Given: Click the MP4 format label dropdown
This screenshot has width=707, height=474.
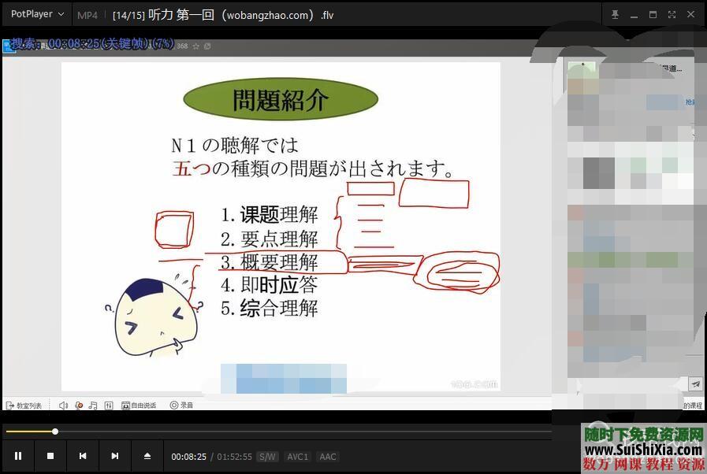Looking at the screenshot, I should [x=86, y=14].
